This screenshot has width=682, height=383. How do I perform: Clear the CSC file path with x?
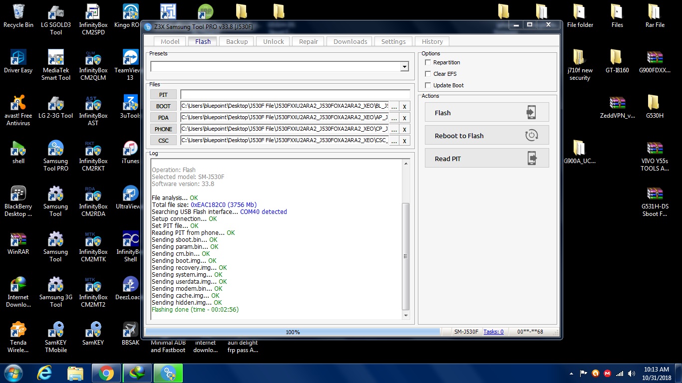(x=405, y=140)
